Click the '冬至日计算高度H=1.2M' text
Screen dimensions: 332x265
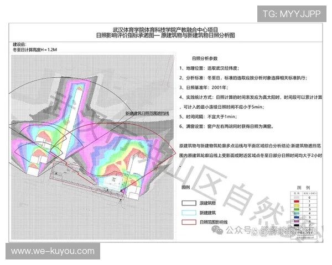[x=35, y=50]
